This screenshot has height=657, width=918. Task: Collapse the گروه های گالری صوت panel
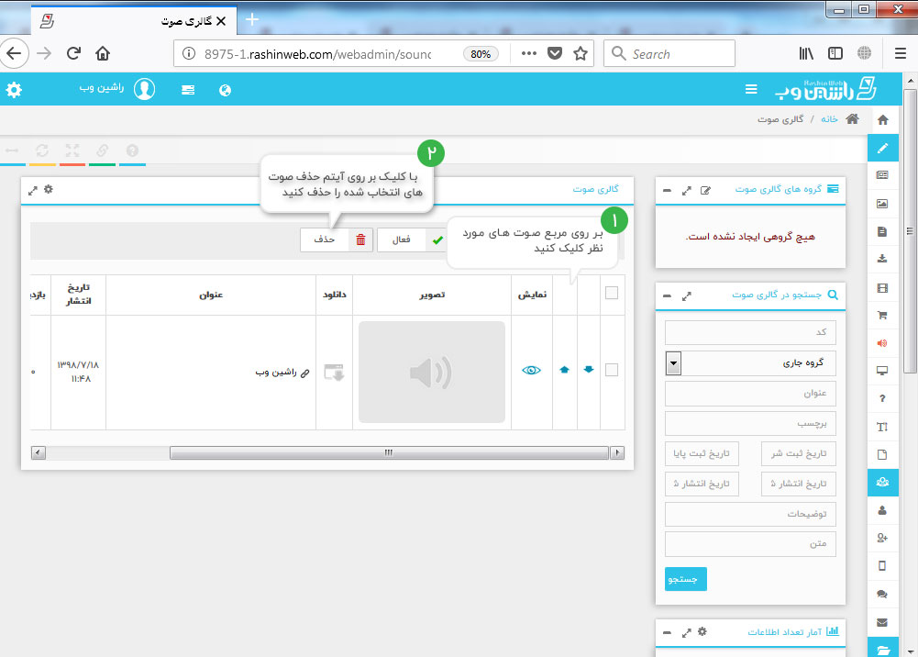coord(666,190)
